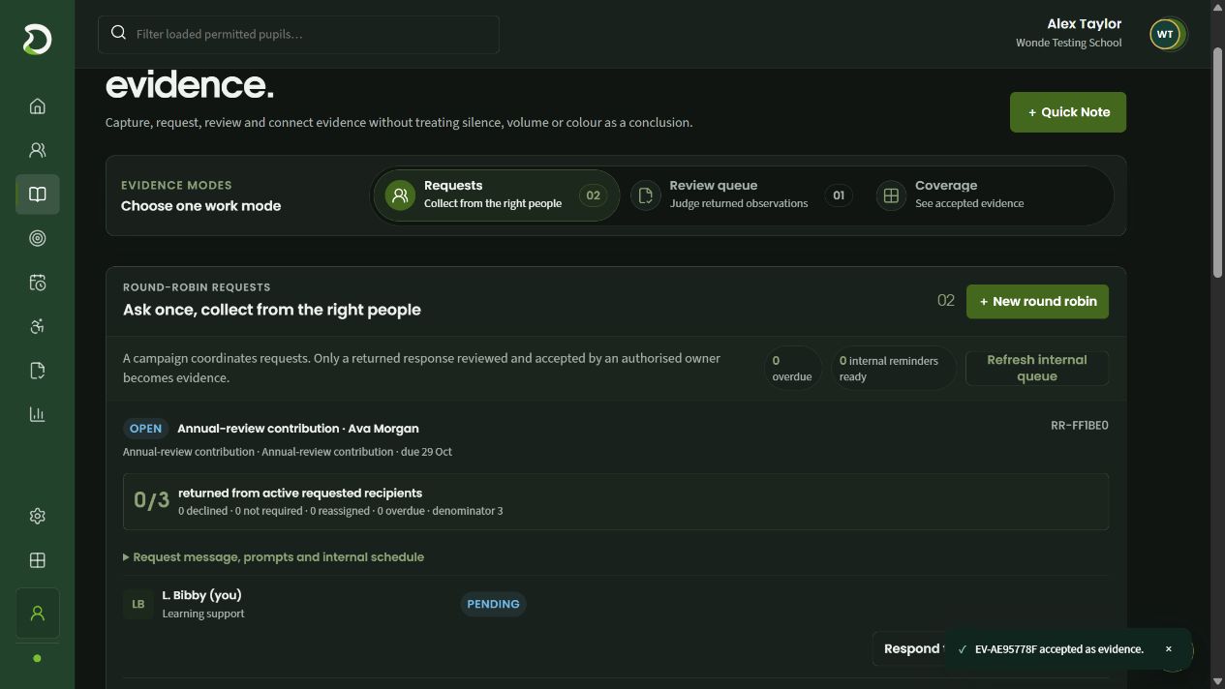The width and height of the screenshot is (1225, 689).
Task: Open the pupils people icon in sidebar
Action: tap(38, 150)
